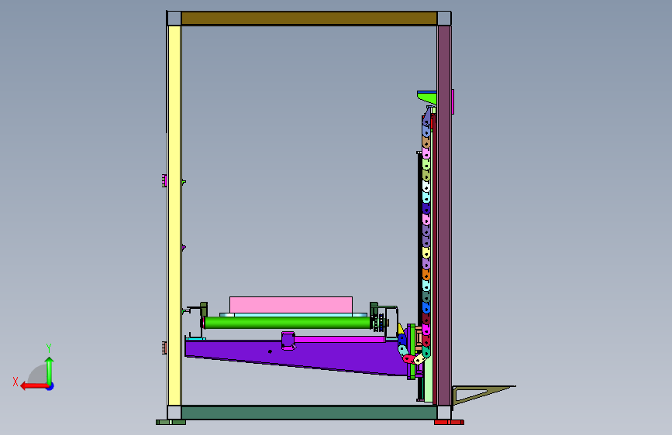Select the dark green bottom frame beam
672x435 pixels.
pyautogui.click(x=309, y=413)
